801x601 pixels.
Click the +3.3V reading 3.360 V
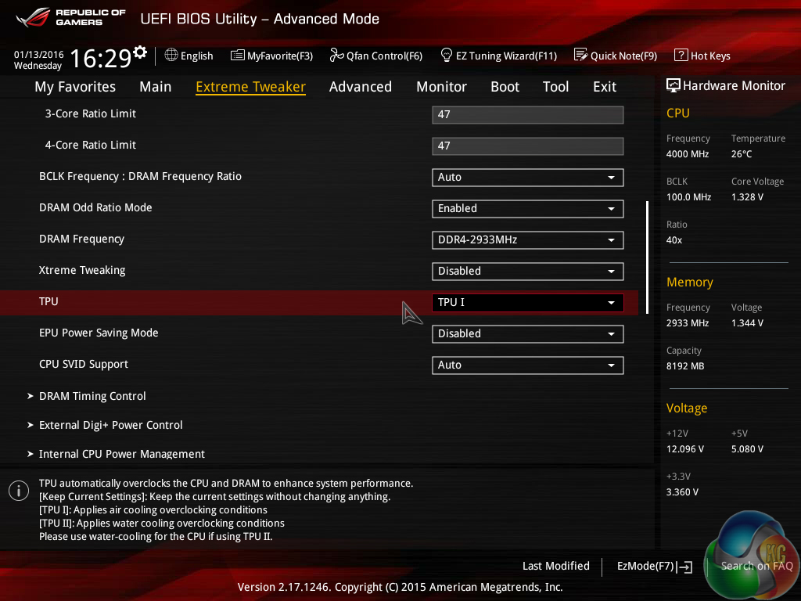pos(682,491)
